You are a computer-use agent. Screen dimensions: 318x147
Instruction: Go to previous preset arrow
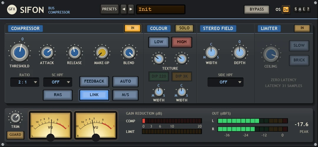click(x=124, y=9)
